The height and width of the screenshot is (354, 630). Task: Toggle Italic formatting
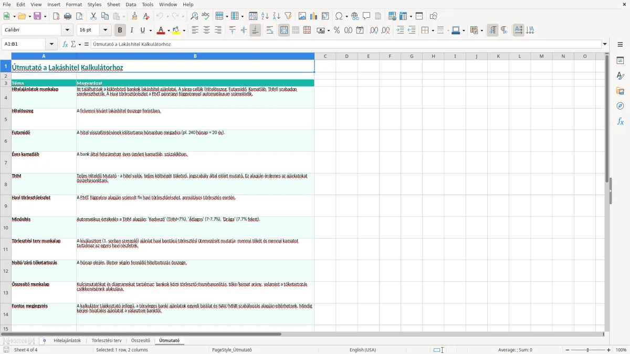point(132,30)
